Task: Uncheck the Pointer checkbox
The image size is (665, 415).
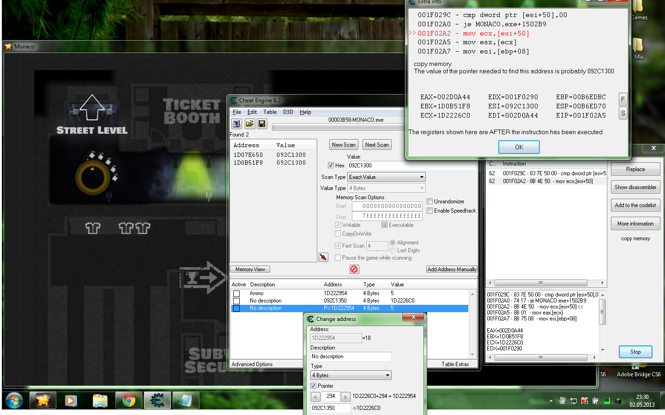Action: click(314, 386)
